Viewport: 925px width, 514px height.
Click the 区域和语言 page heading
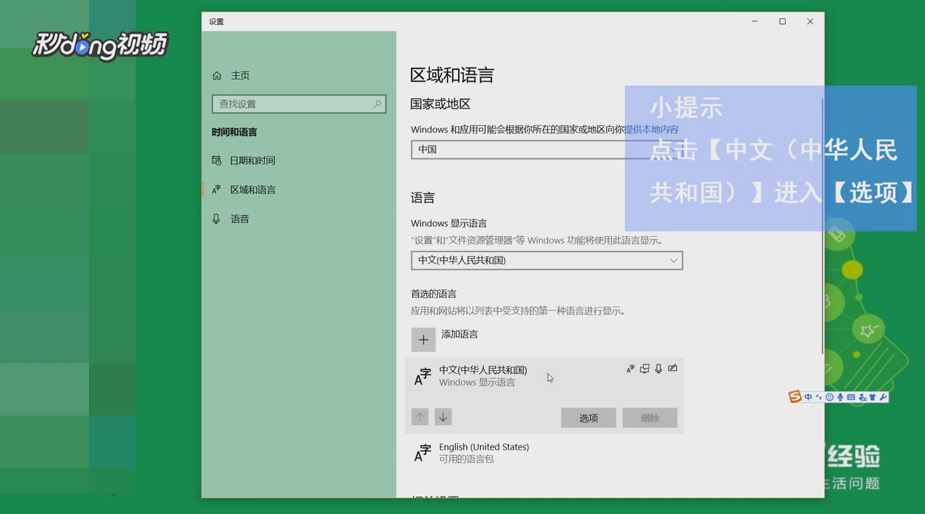(452, 75)
